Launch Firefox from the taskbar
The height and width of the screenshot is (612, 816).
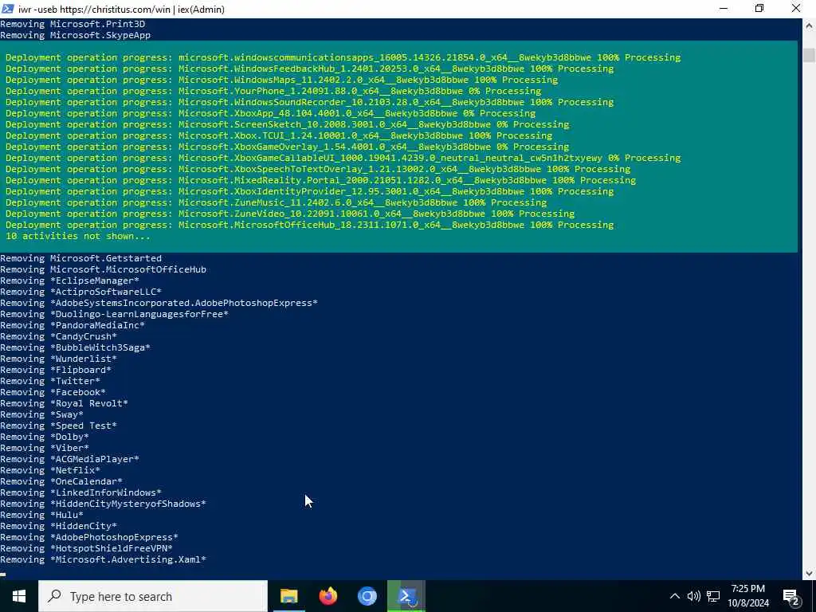pyautogui.click(x=328, y=596)
